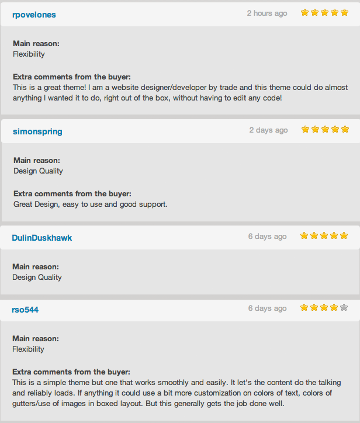
Task: Click gray empty star on rso544 review
Action: 344,307
